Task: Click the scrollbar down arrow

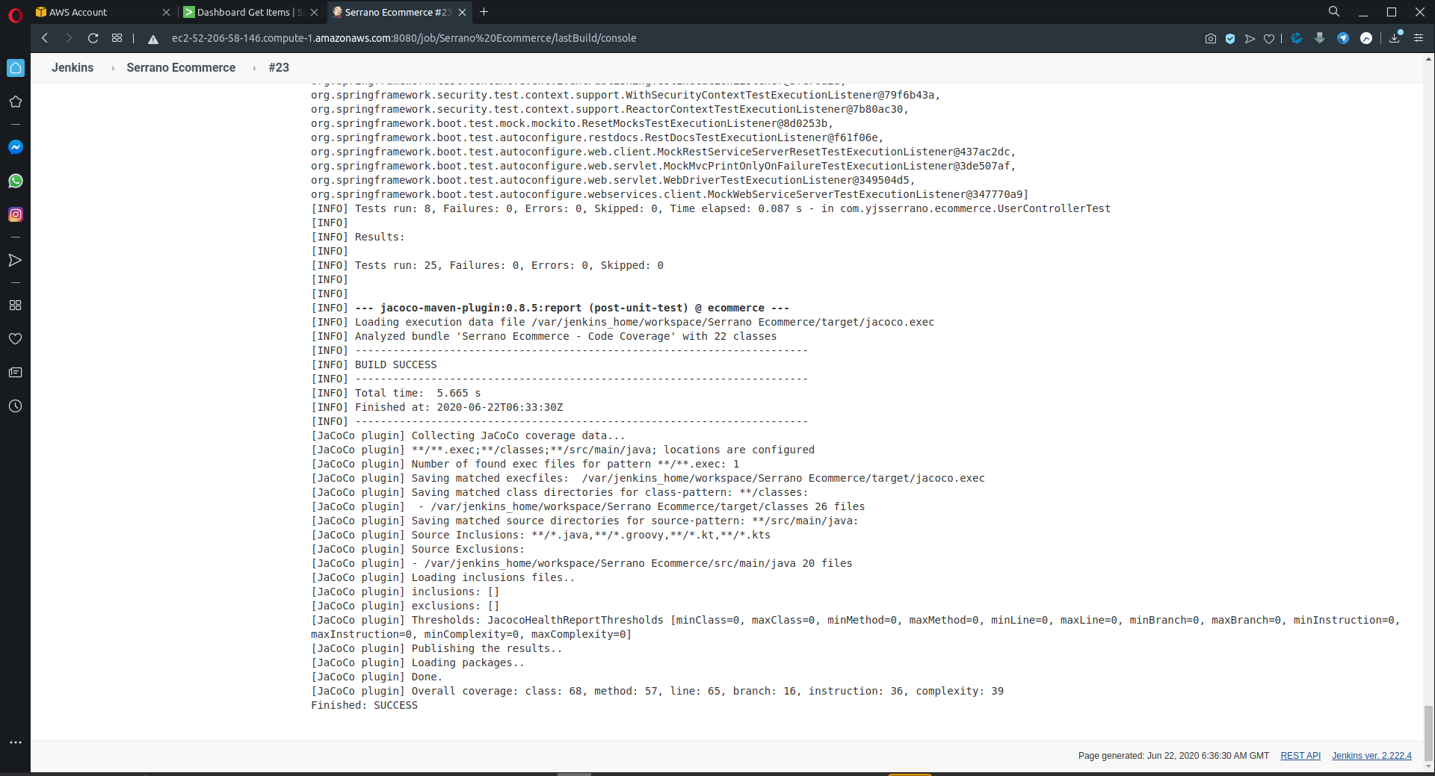Action: tap(1428, 766)
